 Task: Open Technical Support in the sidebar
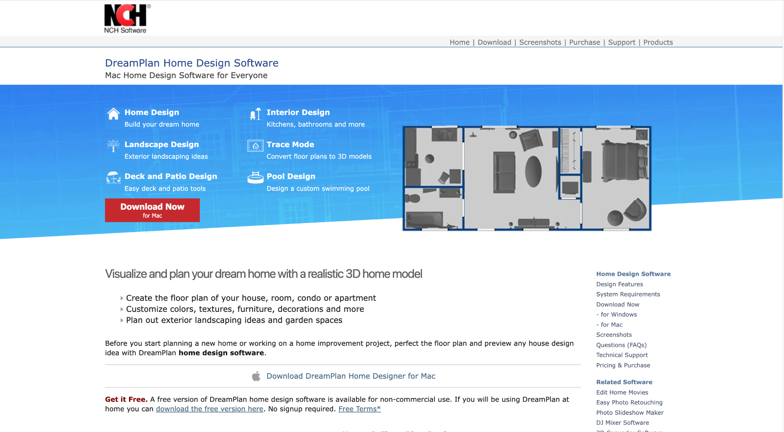tap(622, 355)
